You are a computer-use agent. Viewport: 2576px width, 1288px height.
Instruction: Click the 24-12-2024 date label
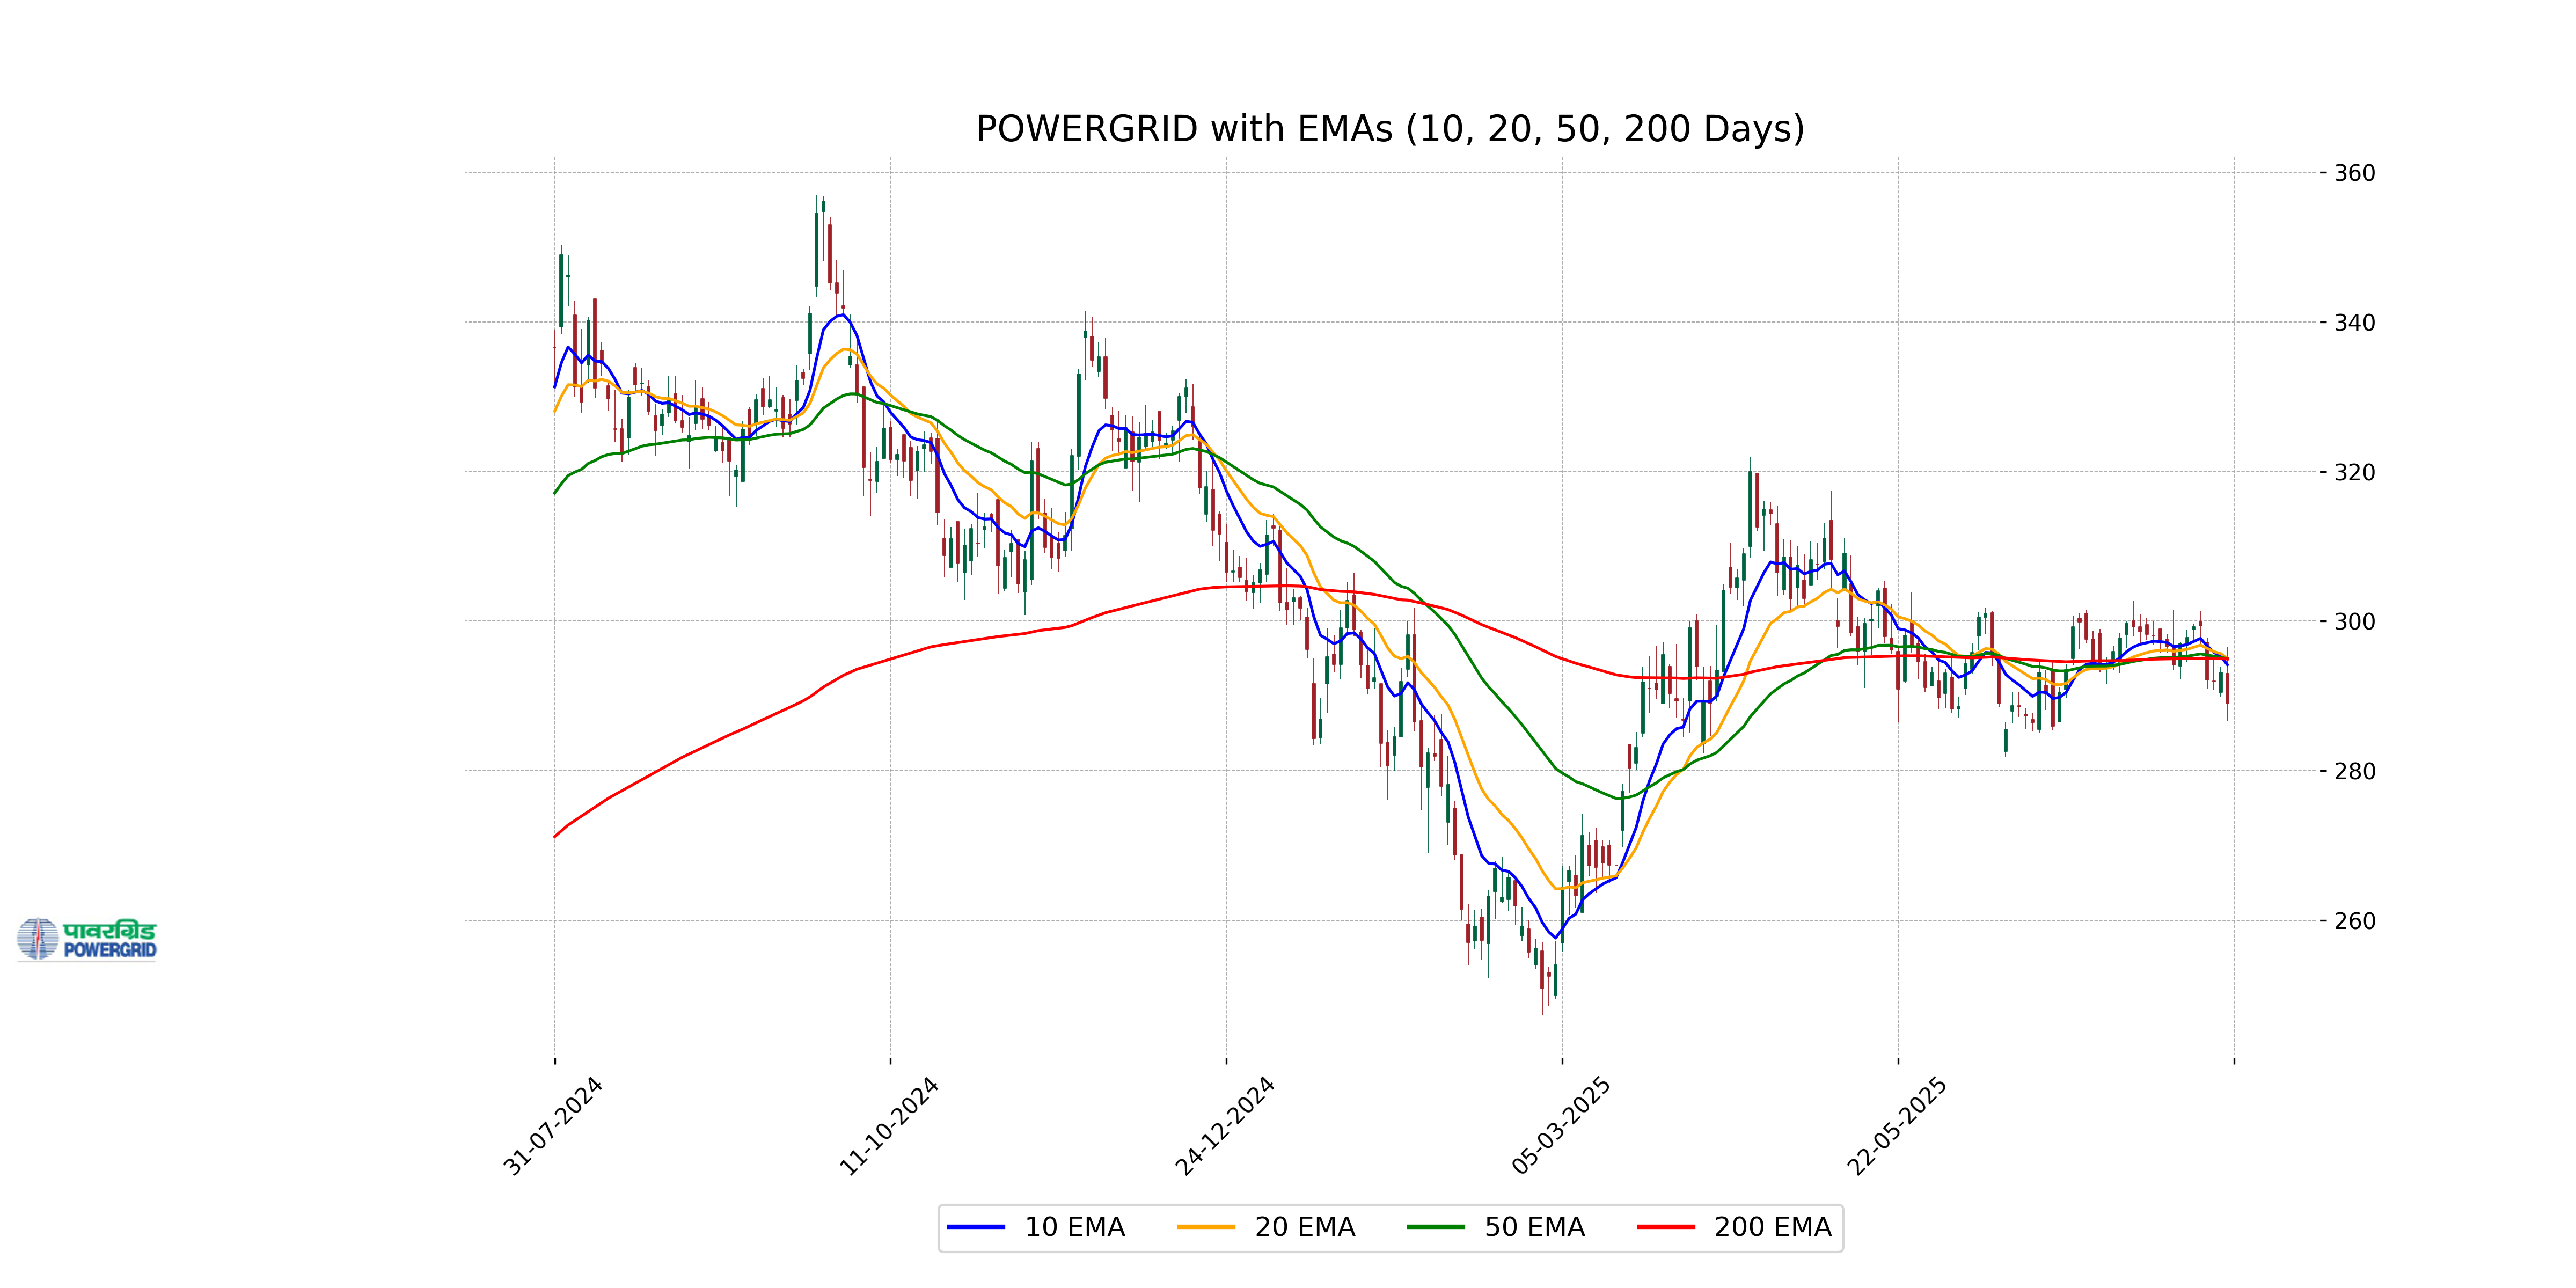pyautogui.click(x=1225, y=1126)
